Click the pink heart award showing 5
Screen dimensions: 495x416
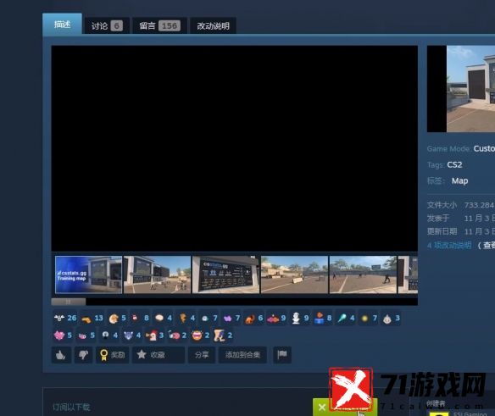tap(63, 336)
